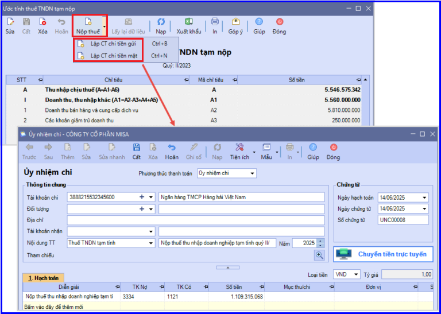
Task: Click the Hoãn undo icon in Ủy nhiệm chi
Action: click(x=172, y=147)
